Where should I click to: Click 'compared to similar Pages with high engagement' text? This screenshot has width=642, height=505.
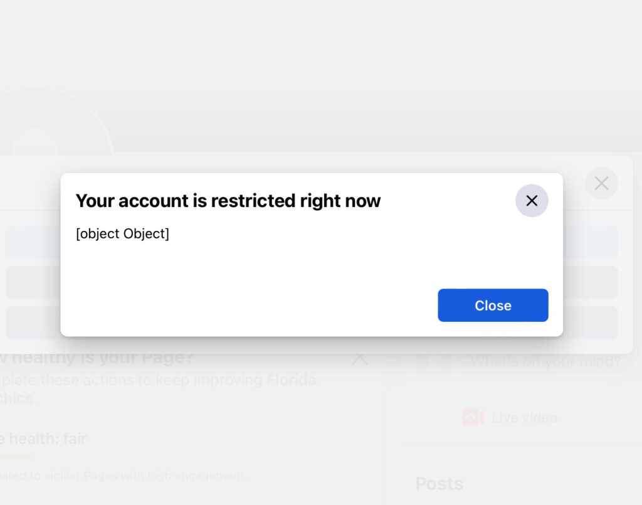(x=123, y=476)
